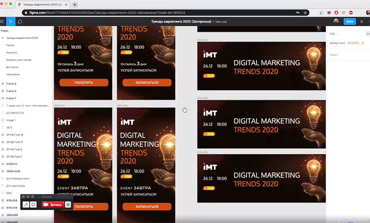Collapse the Pages section arrow
370x223 pixels.
[10, 31]
